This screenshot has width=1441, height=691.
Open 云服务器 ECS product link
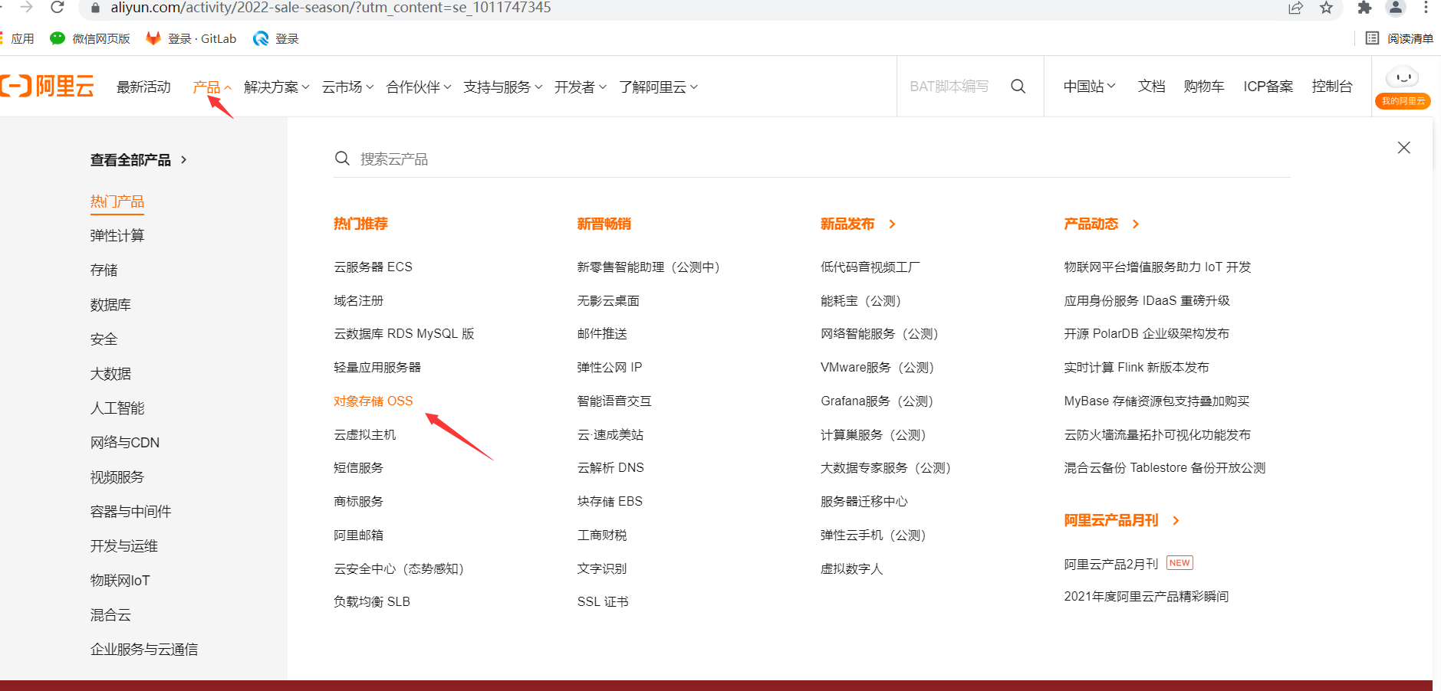tap(373, 267)
